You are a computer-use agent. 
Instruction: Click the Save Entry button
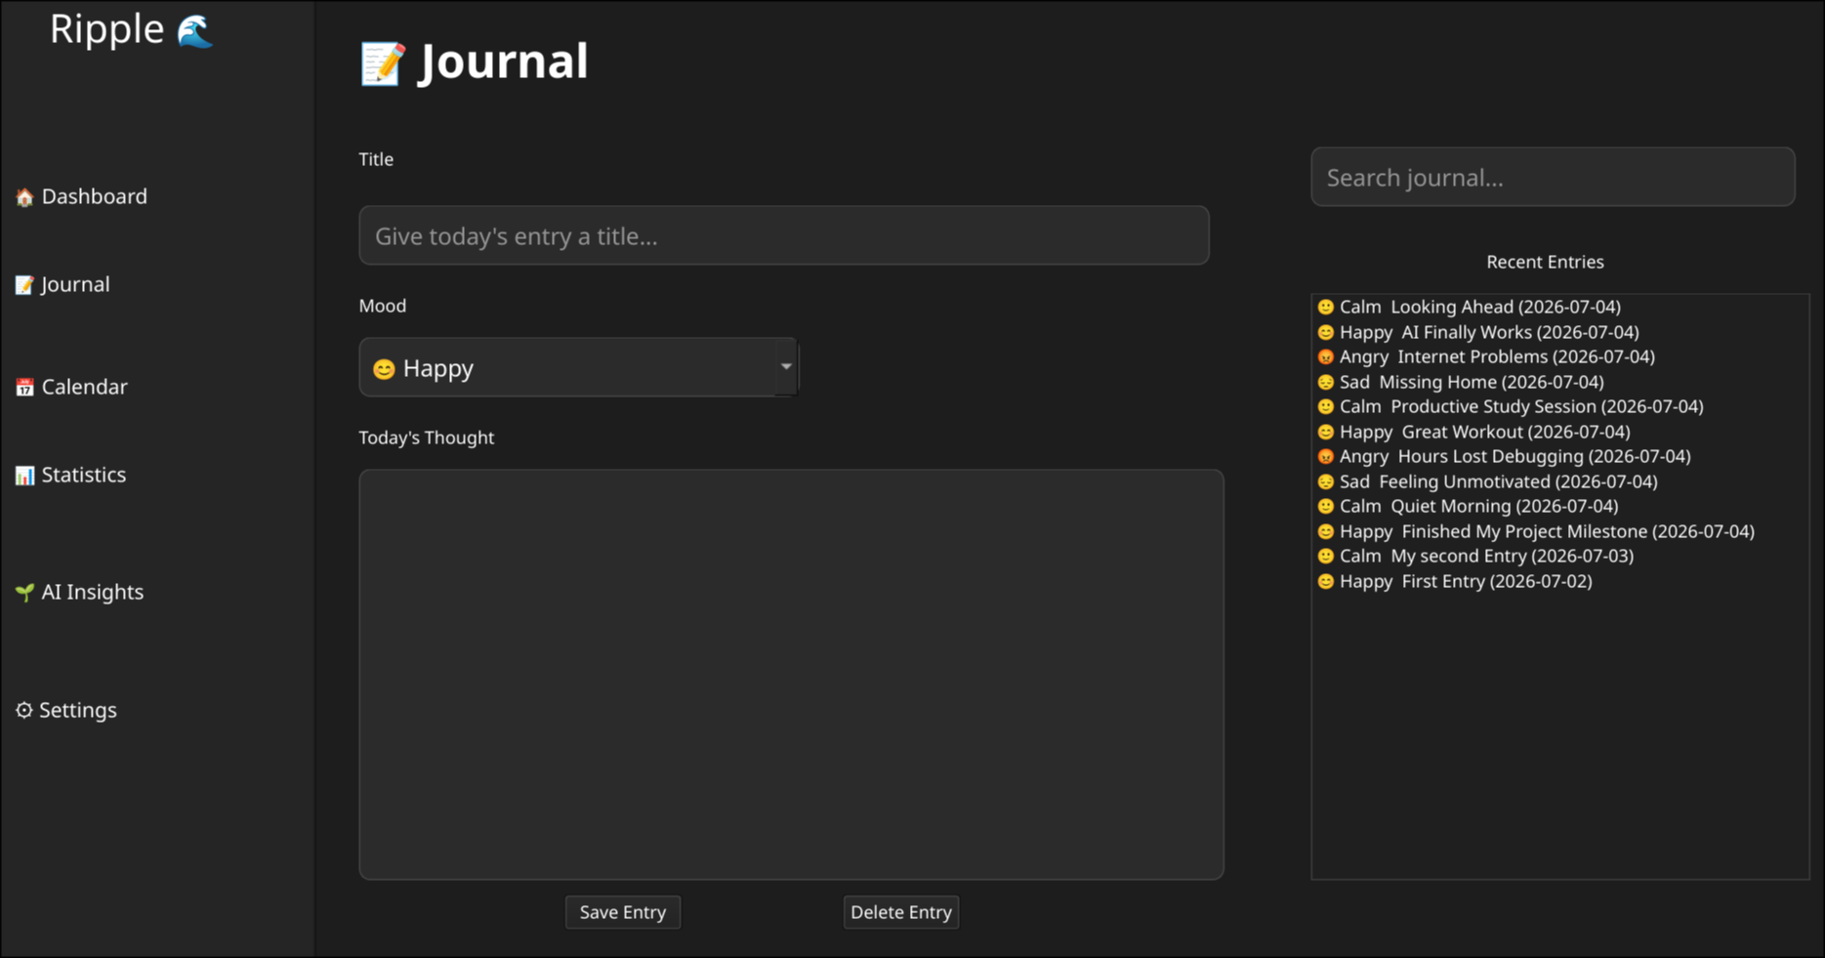623,912
